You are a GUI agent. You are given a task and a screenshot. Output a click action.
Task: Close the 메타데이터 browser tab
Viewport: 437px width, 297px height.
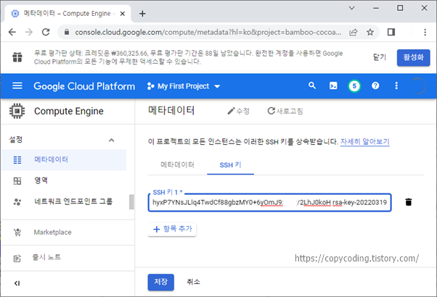pyautogui.click(x=123, y=14)
